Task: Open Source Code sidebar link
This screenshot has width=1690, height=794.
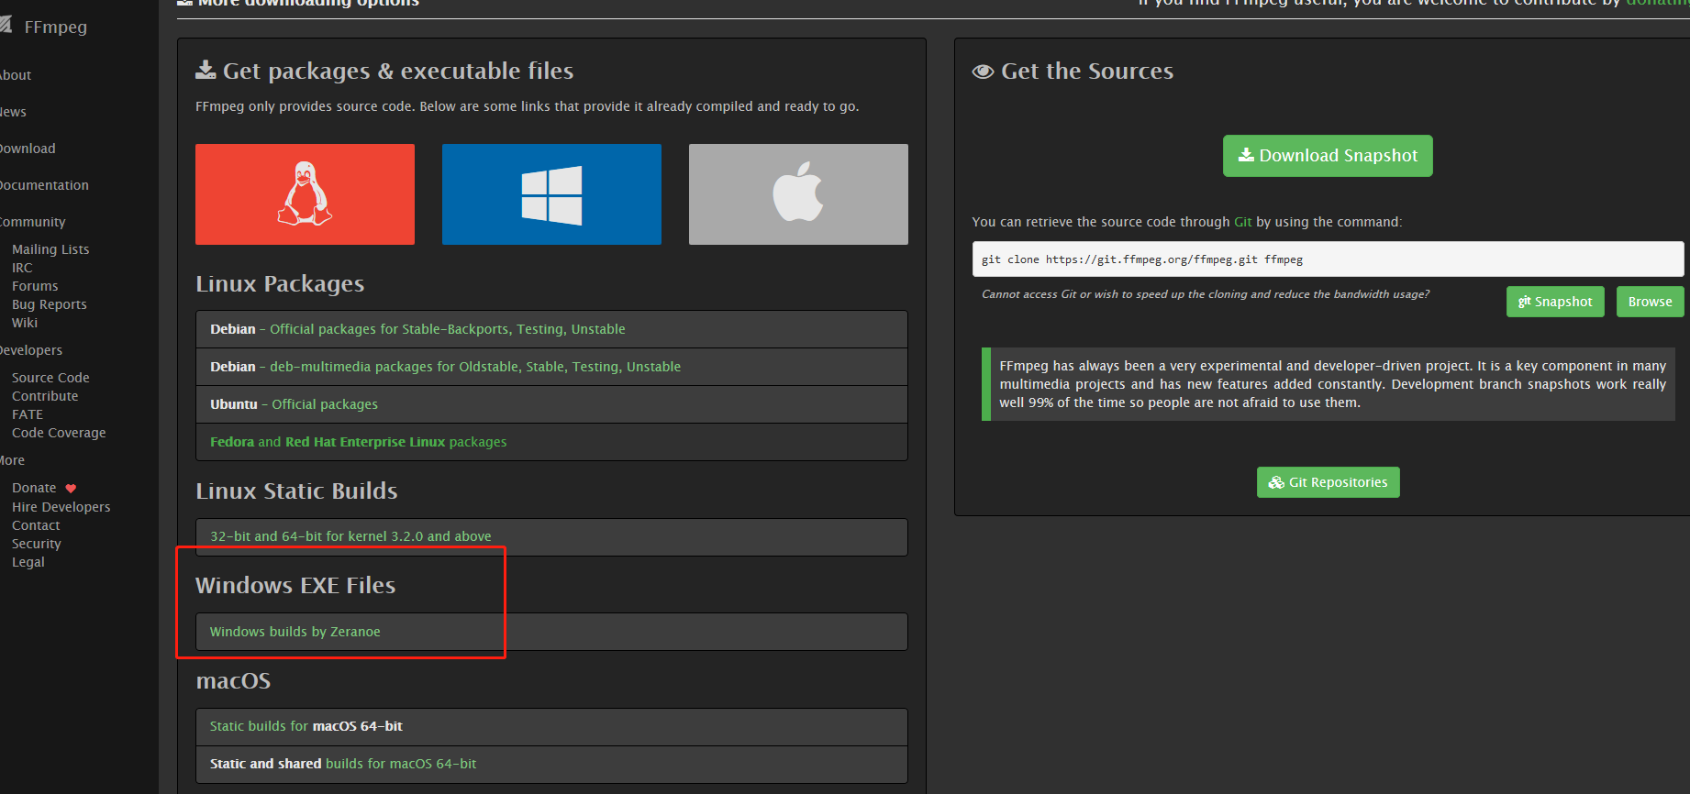Action: (50, 378)
